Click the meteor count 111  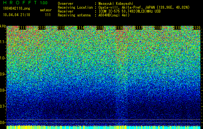[48, 15]
